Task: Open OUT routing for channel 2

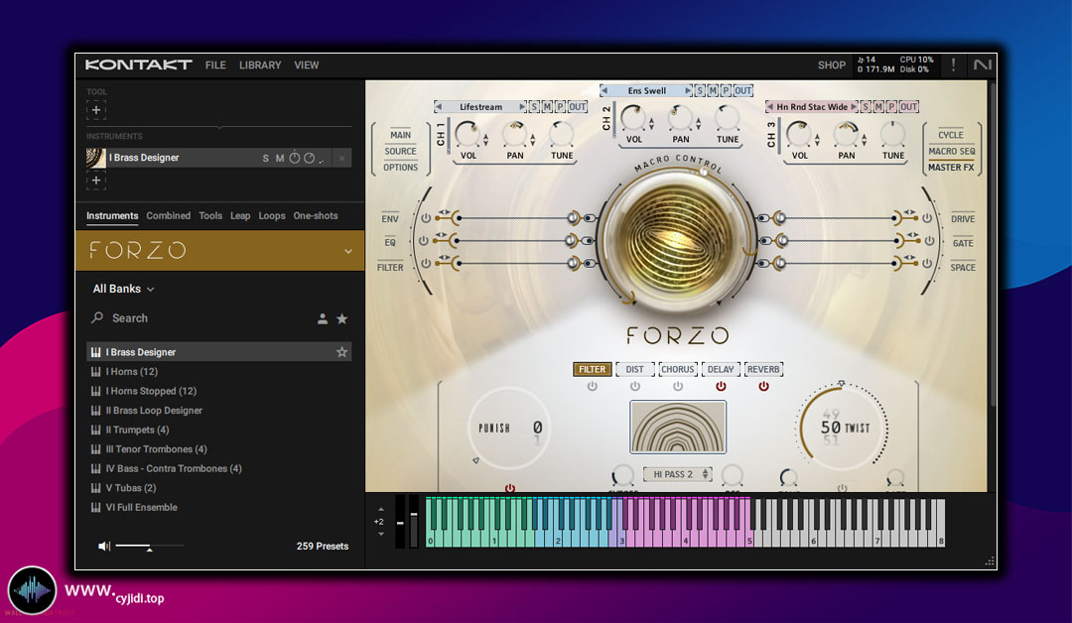Action: pyautogui.click(x=743, y=90)
